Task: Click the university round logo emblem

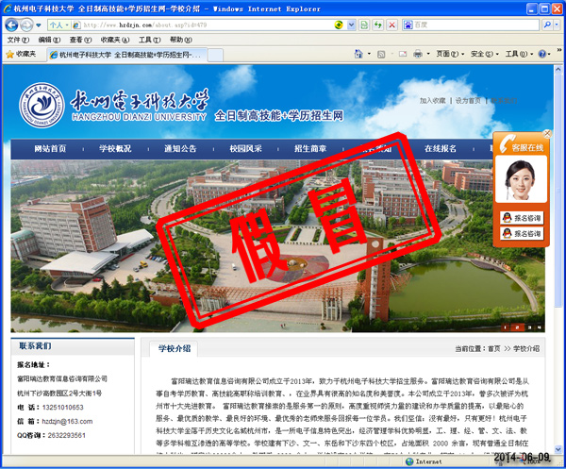Action: click(x=42, y=106)
